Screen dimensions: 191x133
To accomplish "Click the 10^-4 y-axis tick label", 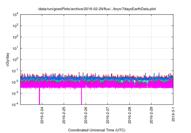I will (x=15, y=104).
